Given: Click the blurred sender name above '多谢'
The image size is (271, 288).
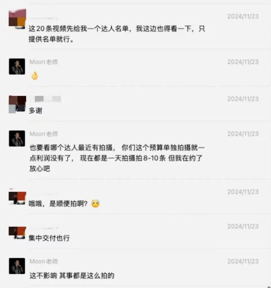Looking at the screenshot, I should (x=45, y=99).
